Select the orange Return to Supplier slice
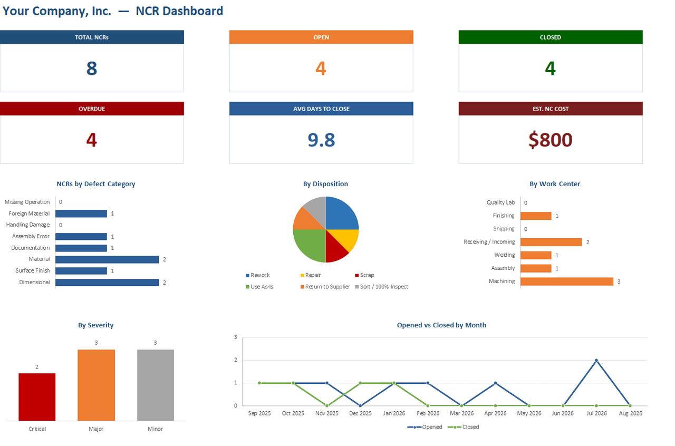The image size is (675, 446). [306, 220]
